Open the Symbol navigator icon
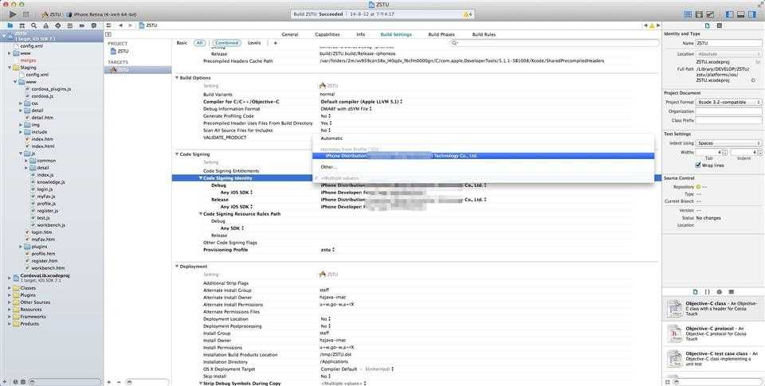 point(22,25)
